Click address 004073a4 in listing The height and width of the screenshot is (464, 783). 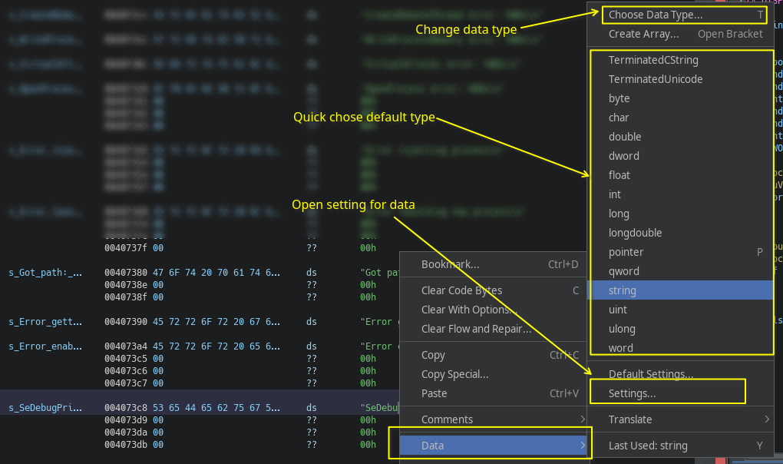(126, 346)
